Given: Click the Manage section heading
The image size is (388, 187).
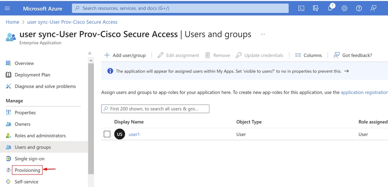Looking at the screenshot, I should (14, 101).
